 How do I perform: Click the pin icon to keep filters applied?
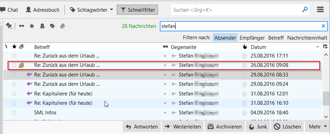[x=9, y=26]
